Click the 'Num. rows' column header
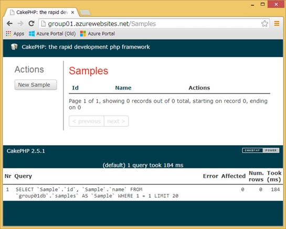The width and height of the screenshot is (286, 229). pyautogui.click(x=256, y=176)
